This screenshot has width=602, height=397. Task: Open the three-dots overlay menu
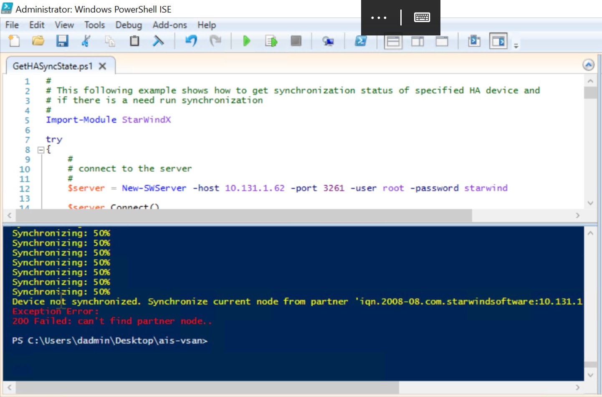pyautogui.click(x=379, y=18)
